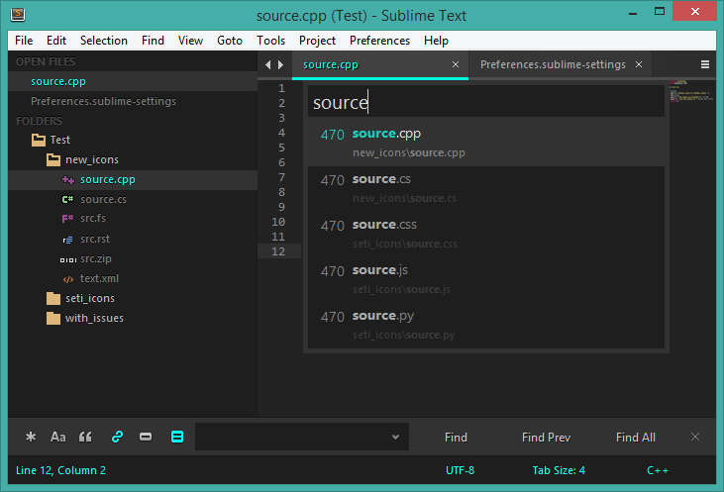Change UTF-8 encoding in status bar

460,470
